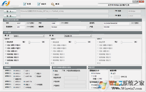Select USB速度 option for GPIO 6

click(35, 84)
